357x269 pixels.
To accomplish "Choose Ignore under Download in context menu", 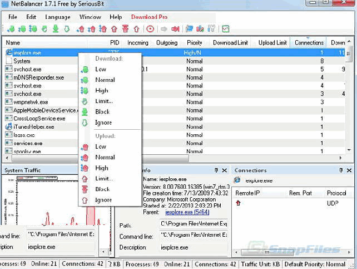I will coord(110,123).
